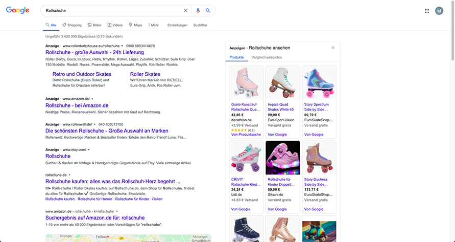Screen dimensions: 455x242
Task: Open 'Rollschuhe - bei Amazon.de' ad
Action: (77, 105)
